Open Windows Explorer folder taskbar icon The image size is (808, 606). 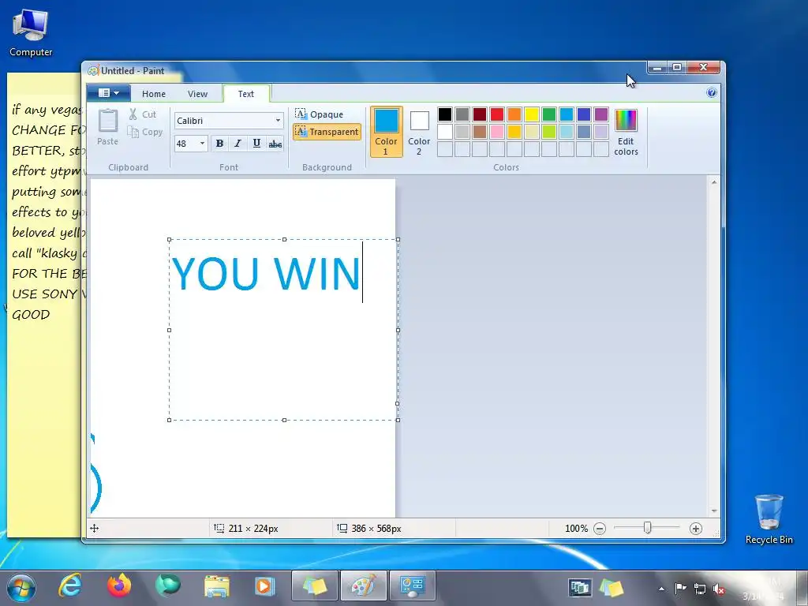coord(216,586)
